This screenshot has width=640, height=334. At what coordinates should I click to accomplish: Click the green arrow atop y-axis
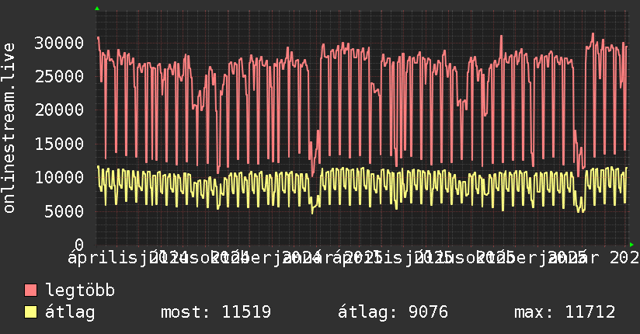pyautogui.click(x=97, y=9)
